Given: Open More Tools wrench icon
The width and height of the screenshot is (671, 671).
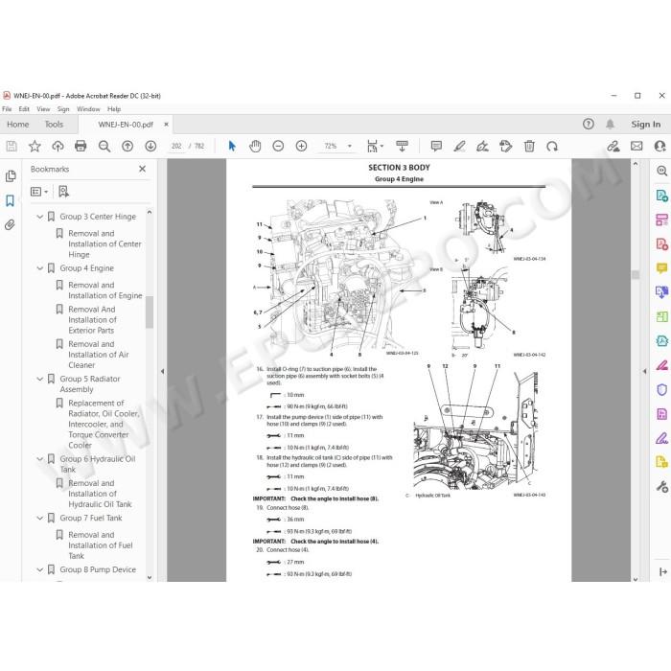Looking at the screenshot, I should (x=661, y=486).
